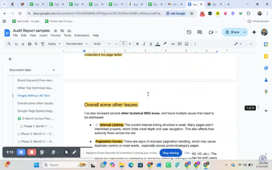Image resolution: width=272 pixels, height=170 pixels.
Task: Check cloud save status icon
Action: coord(69,31)
